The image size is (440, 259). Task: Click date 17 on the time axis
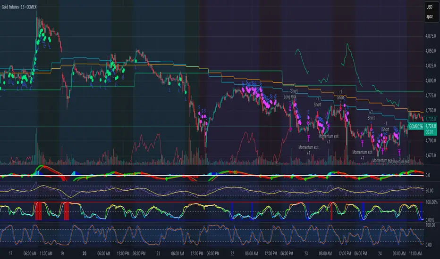click(x=11, y=253)
